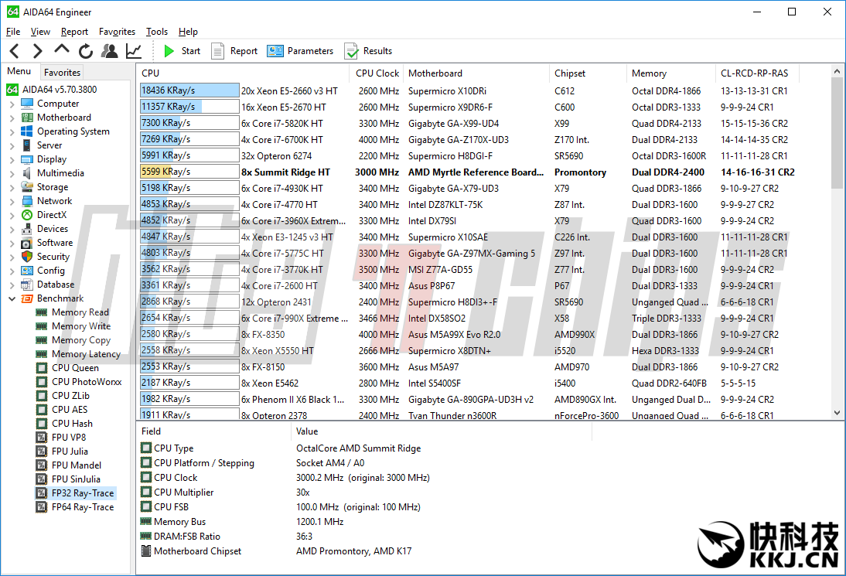Image resolution: width=846 pixels, height=576 pixels.
Task: Open the graph chart toolbar icon
Action: pos(133,51)
